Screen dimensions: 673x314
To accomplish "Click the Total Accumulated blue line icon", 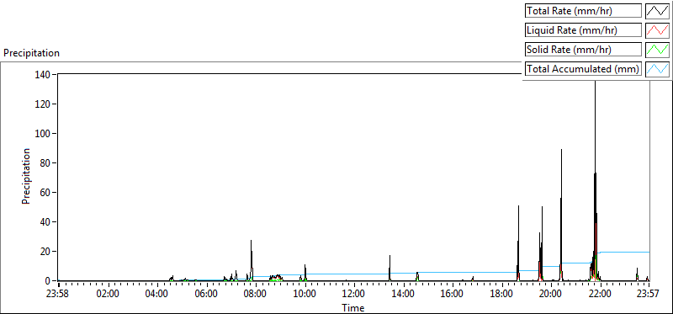I will pyautogui.click(x=658, y=69).
